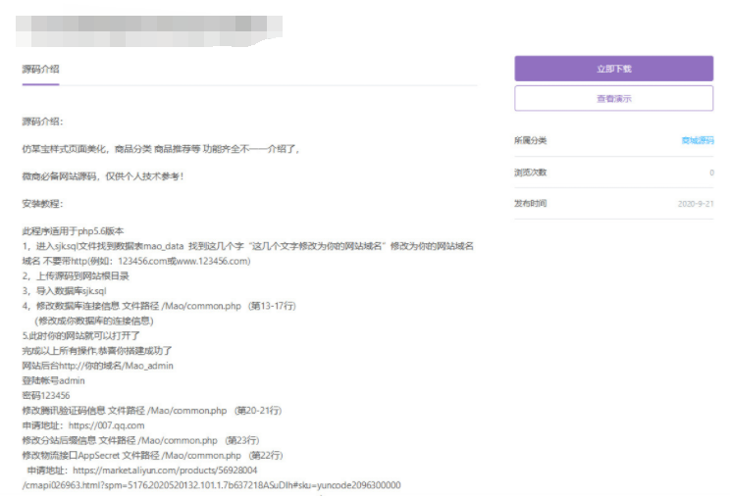Click the https://007.qq.com address text
The image size is (730, 497).
[104, 425]
